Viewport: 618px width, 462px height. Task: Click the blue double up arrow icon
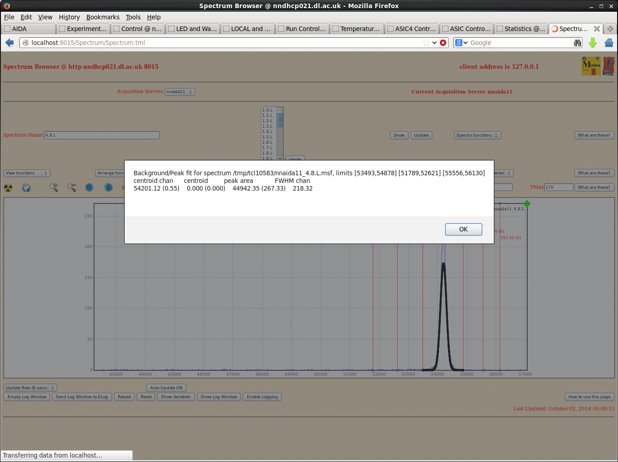[x=108, y=187]
